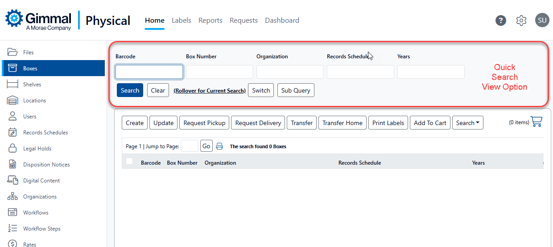The width and height of the screenshot is (553, 247).
Task: Click the Rollover for Current Search link
Action: point(210,90)
